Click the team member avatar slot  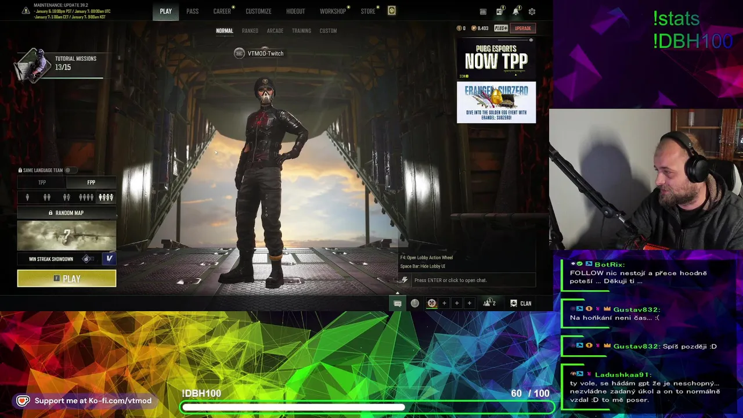click(x=432, y=303)
